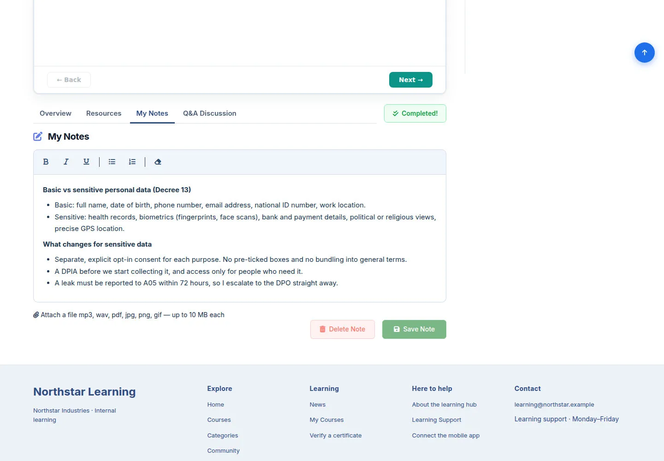Viewport: 664px width, 461px height.
Task: Open My Courses in the footer
Action: 327,420
